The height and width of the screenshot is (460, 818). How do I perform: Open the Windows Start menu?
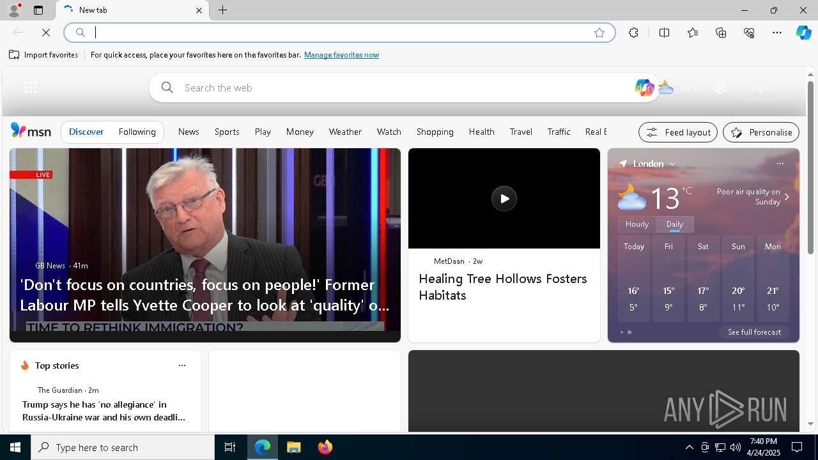pyautogui.click(x=15, y=447)
